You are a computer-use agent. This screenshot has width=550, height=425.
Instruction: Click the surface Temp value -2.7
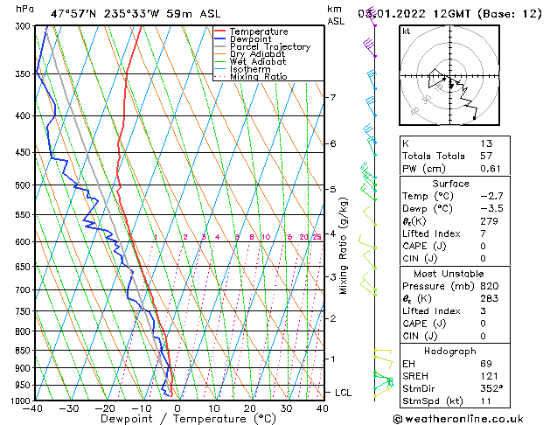point(491,196)
